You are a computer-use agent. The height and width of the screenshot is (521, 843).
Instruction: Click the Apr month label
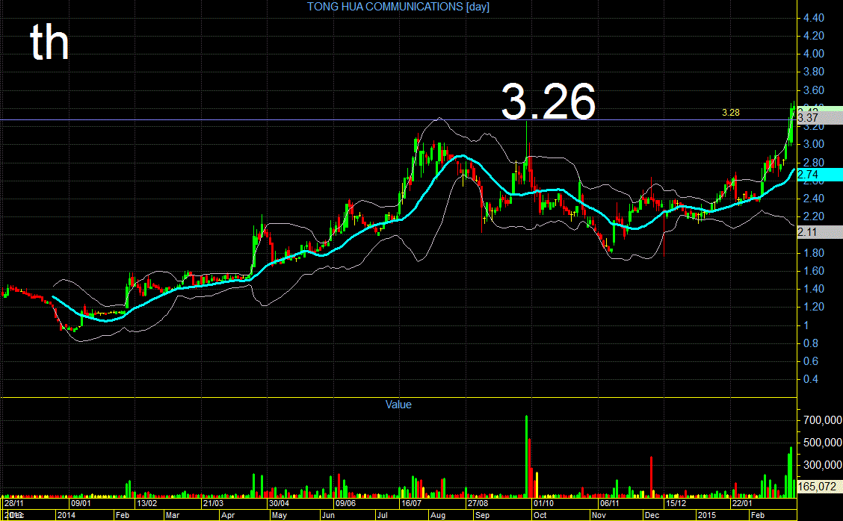click(x=228, y=515)
